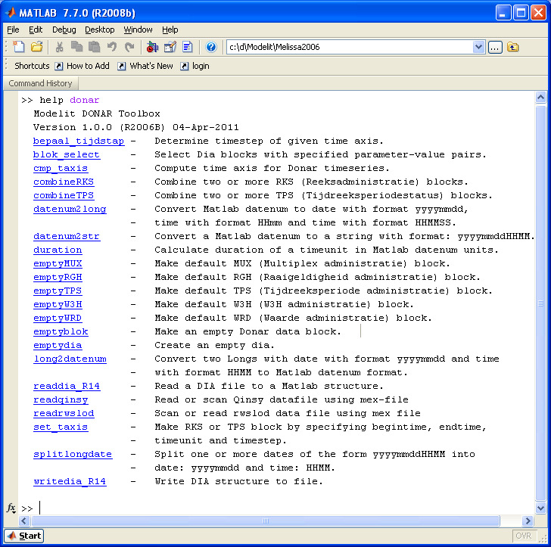Click the Redo arrow icon
Viewport: 551px width, 547px height.
[129, 47]
